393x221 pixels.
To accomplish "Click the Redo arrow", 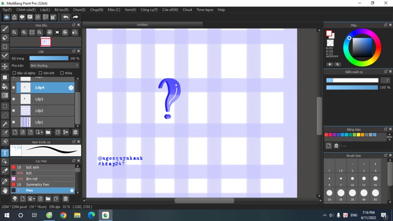I will 75,17.
